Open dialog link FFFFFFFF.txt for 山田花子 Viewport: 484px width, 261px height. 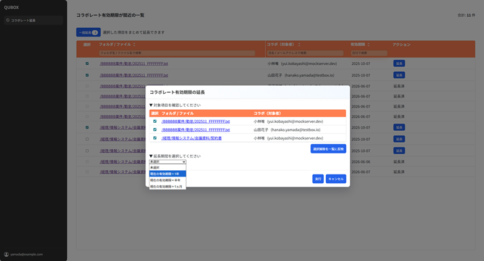[x=196, y=130]
